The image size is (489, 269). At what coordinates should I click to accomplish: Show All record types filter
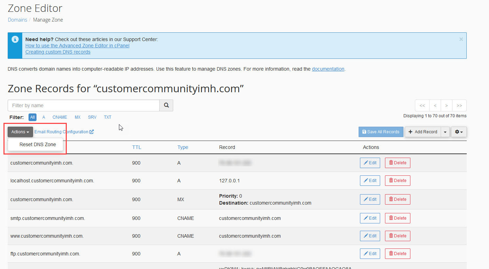point(32,117)
